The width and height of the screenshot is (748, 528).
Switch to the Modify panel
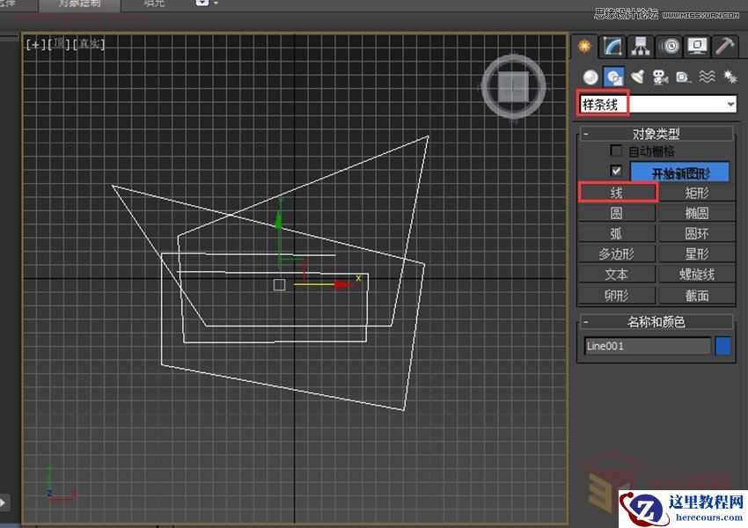click(611, 47)
